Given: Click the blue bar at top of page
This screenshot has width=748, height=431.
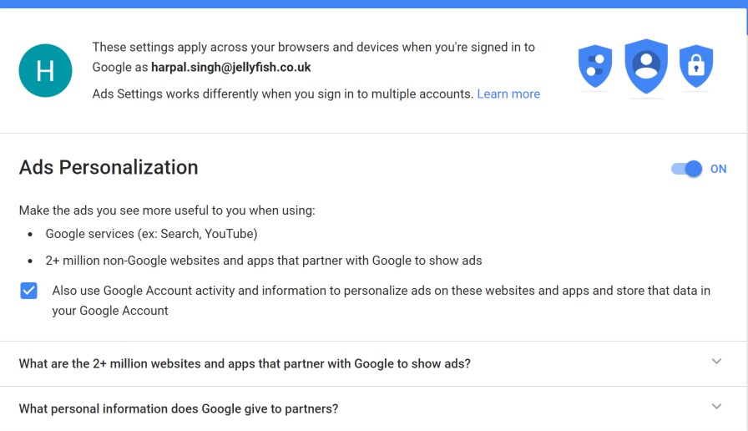Looking at the screenshot, I should click(374, 3).
